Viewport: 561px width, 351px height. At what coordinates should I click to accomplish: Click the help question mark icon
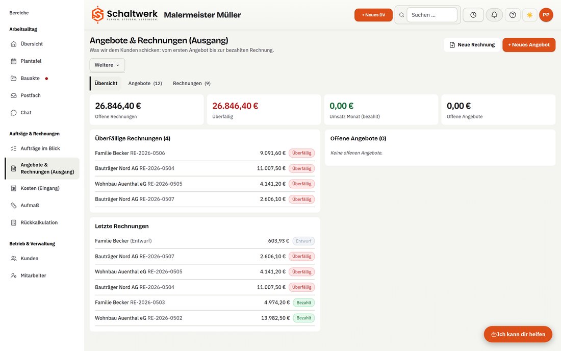[x=513, y=15]
